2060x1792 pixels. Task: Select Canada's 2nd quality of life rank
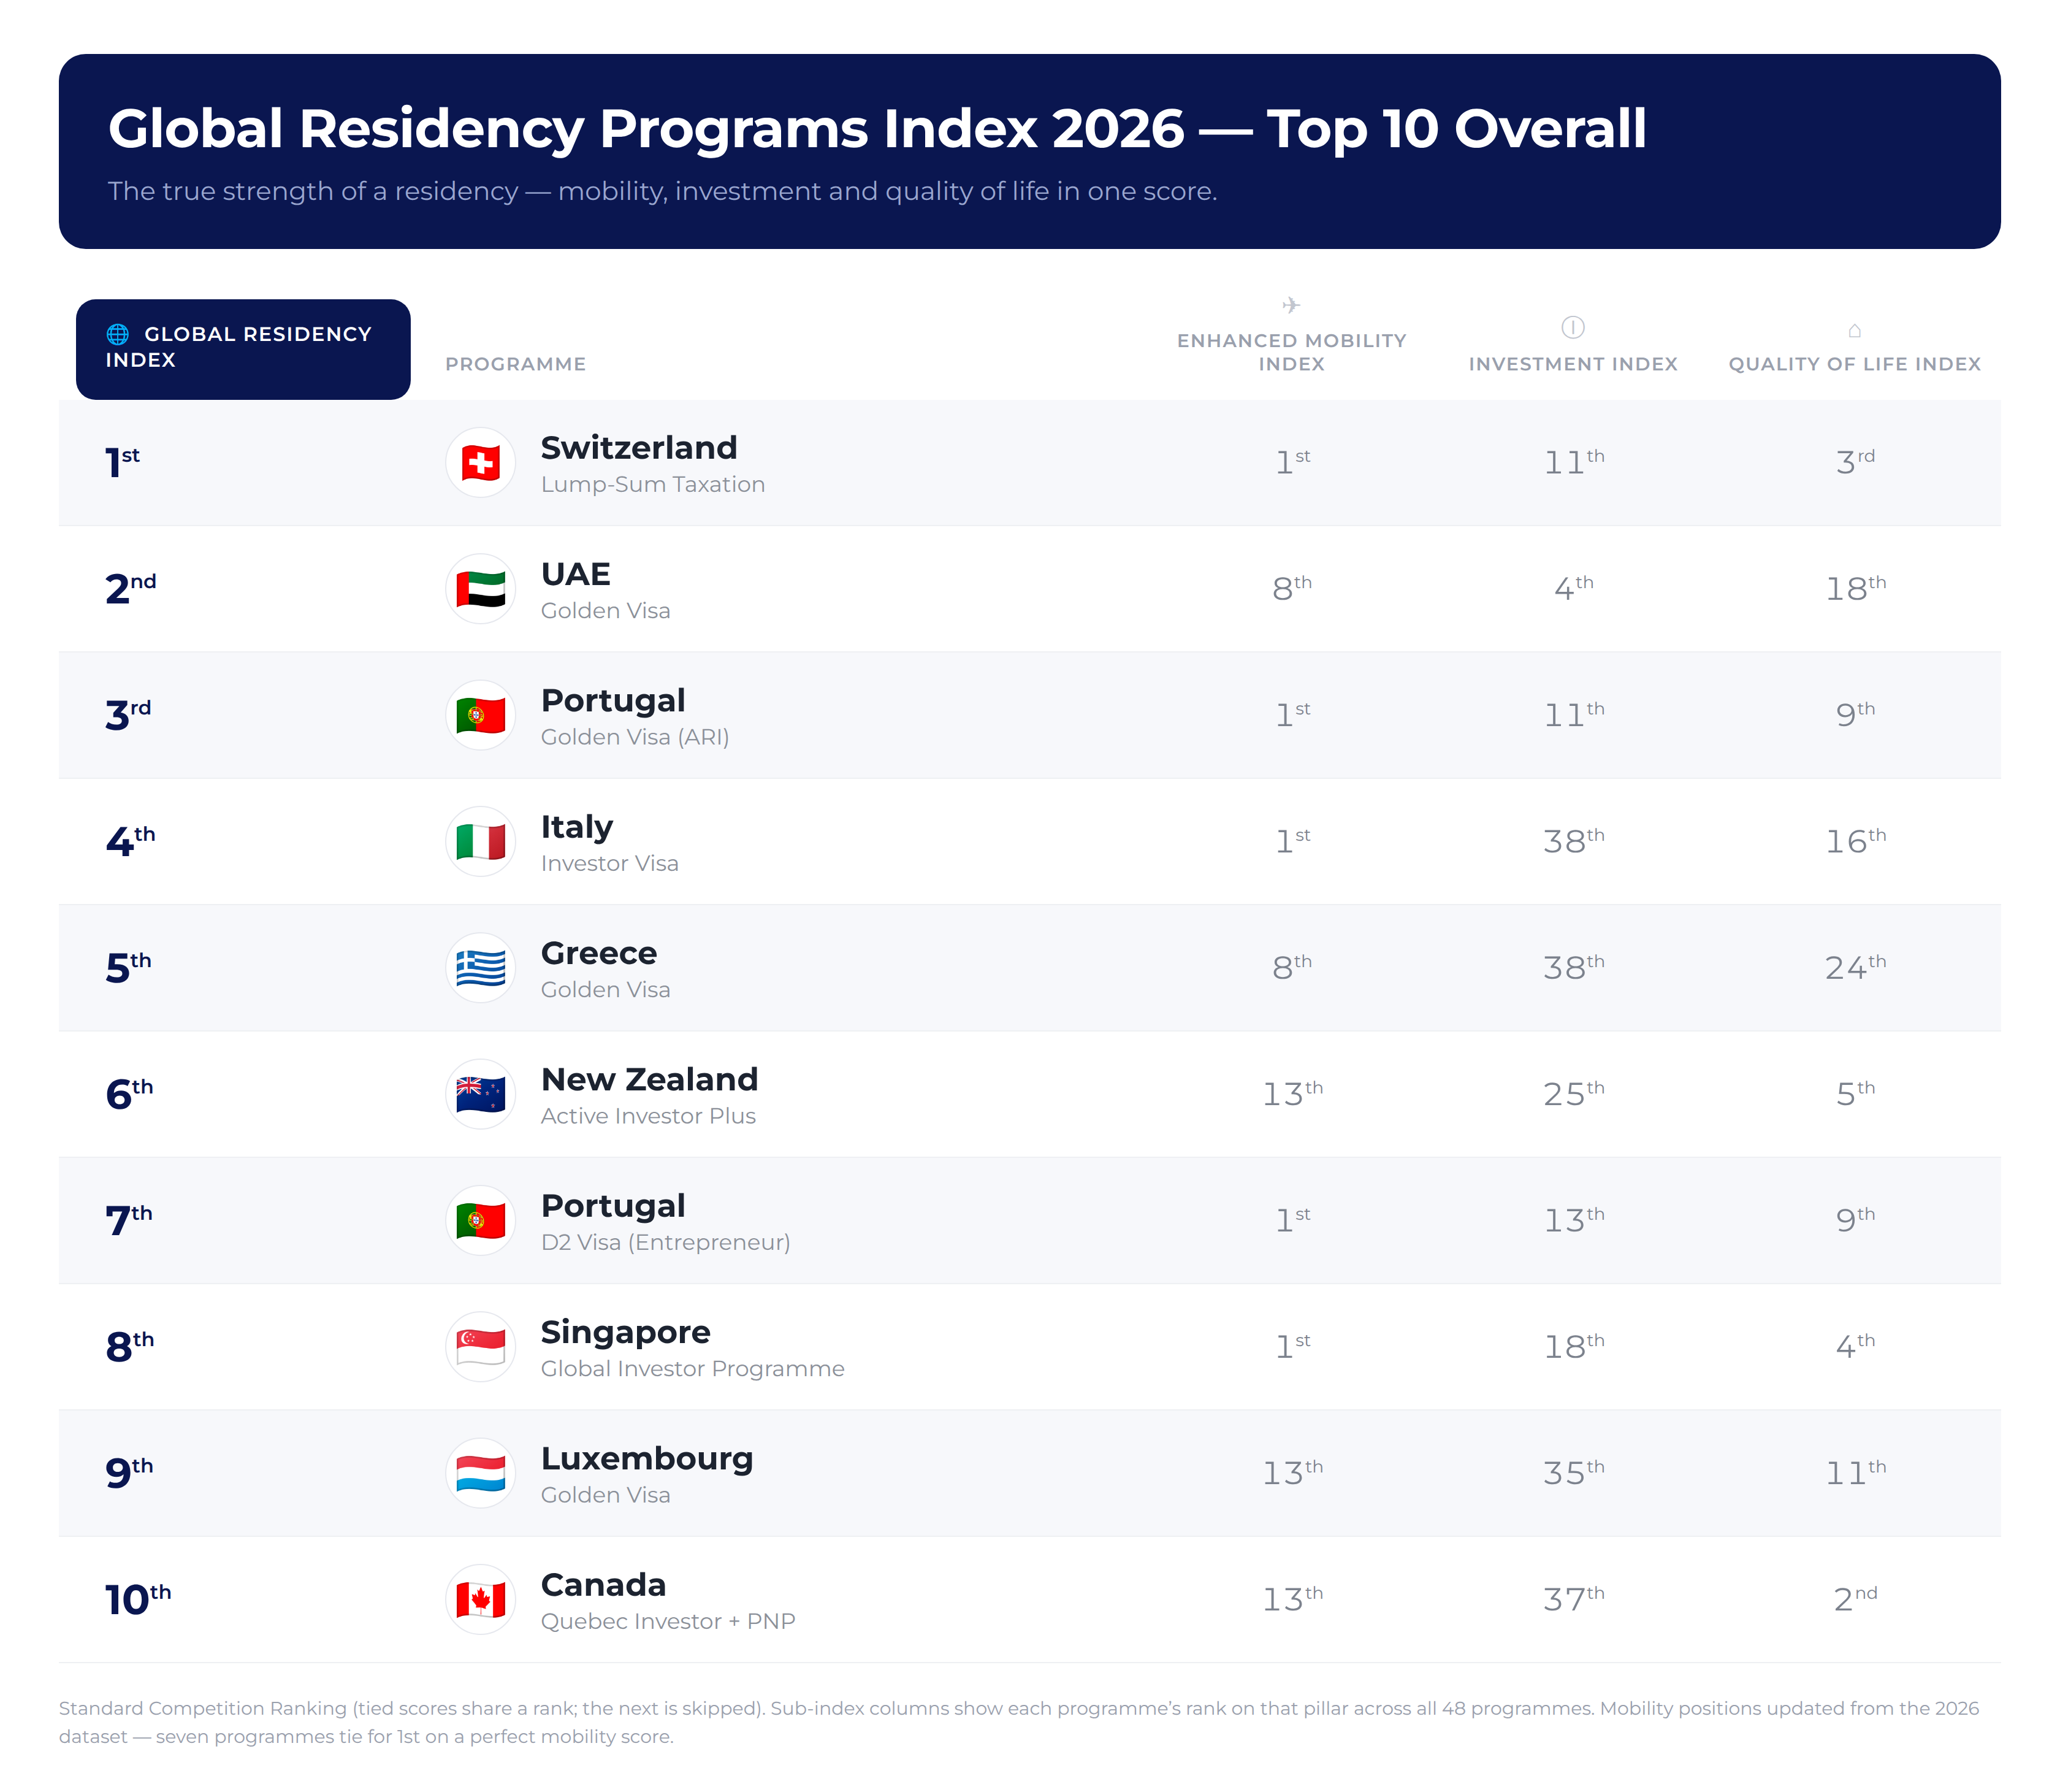click(x=1855, y=1599)
